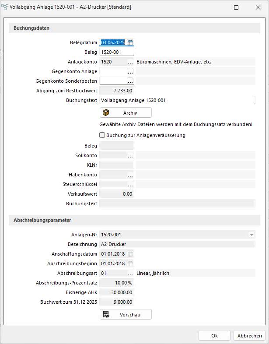Image resolution: width=269 pixels, height=344 pixels.
Task: Click the Abschreibungsbeginn value 01.01.2018
Action: click(113, 264)
